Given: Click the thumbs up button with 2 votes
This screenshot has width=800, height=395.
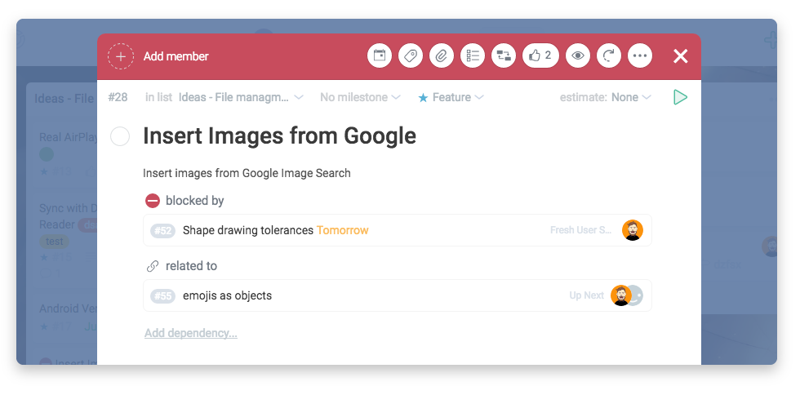Looking at the screenshot, I should tap(540, 56).
